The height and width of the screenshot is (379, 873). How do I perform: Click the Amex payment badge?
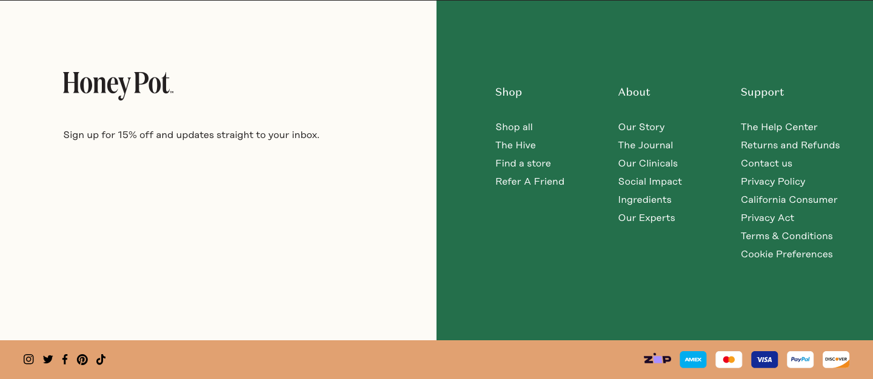pos(693,360)
